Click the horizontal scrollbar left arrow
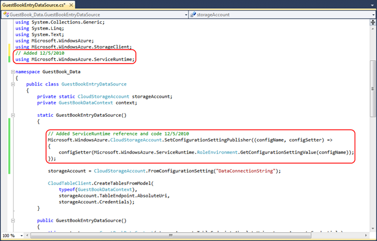377x241 pixels. (27, 235)
